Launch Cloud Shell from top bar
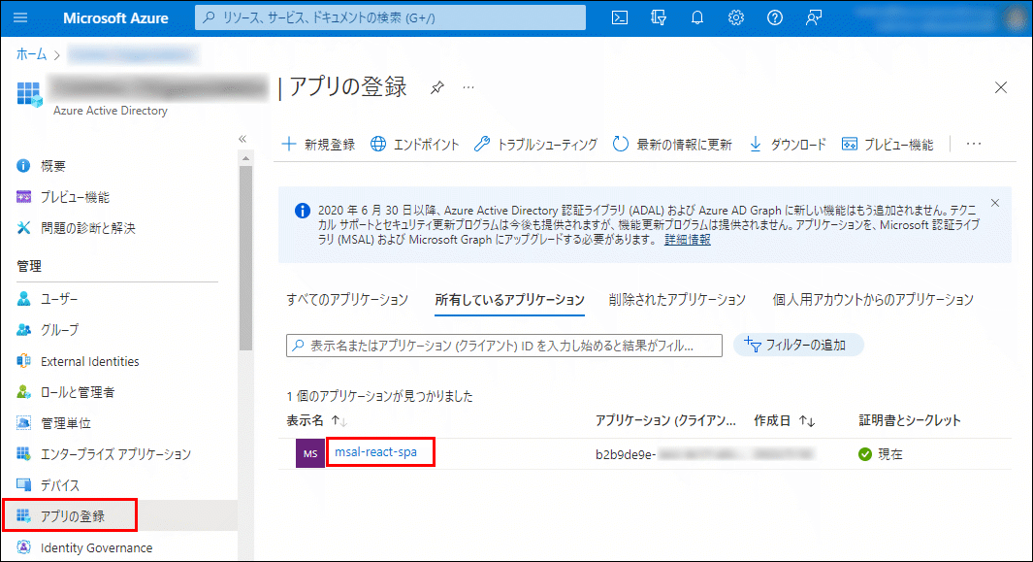Viewport: 1033px width, 562px height. coord(619,17)
